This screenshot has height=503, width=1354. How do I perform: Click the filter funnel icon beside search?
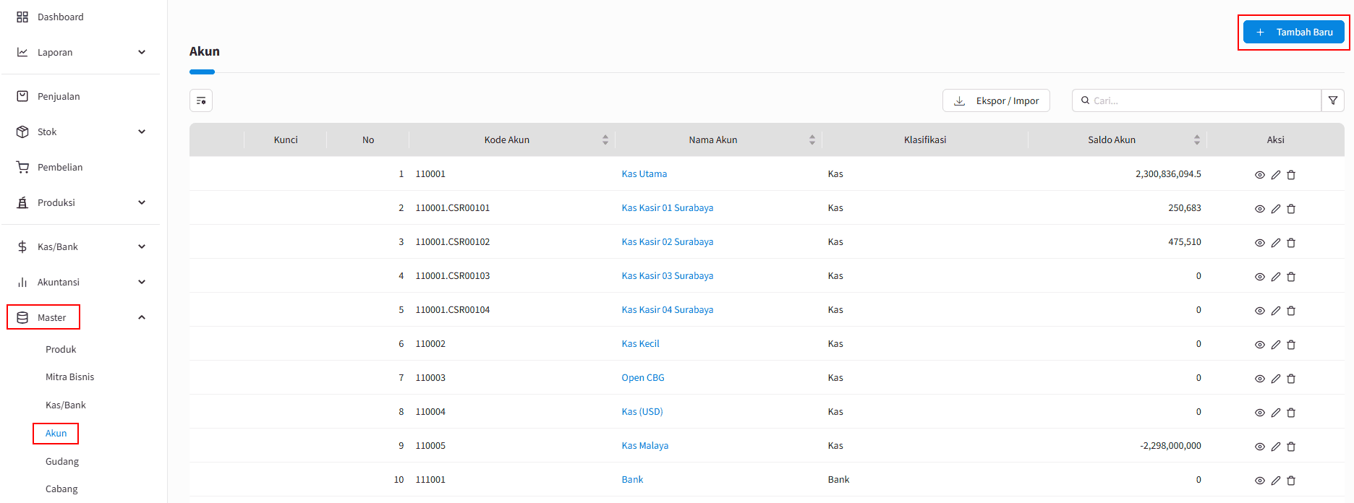[x=1332, y=100]
